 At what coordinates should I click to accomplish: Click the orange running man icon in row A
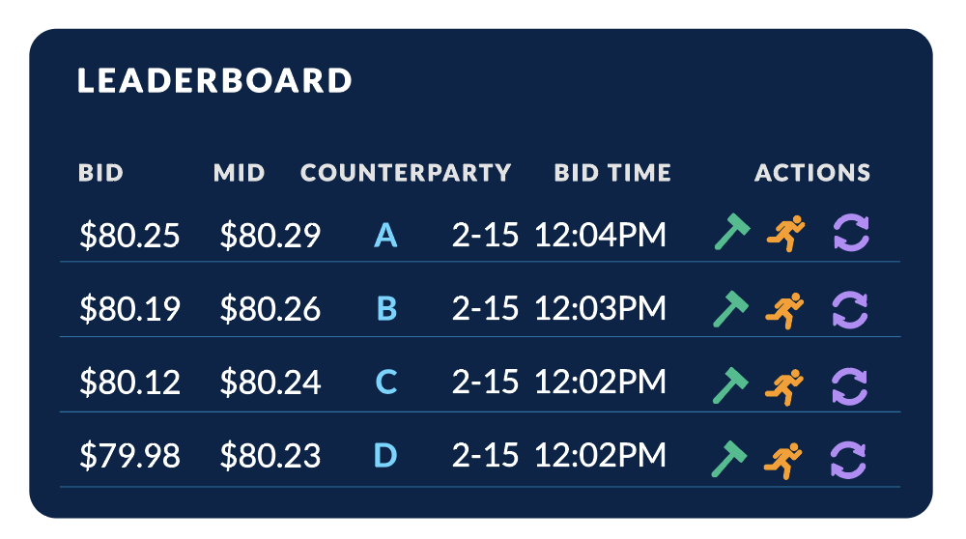coord(785,233)
